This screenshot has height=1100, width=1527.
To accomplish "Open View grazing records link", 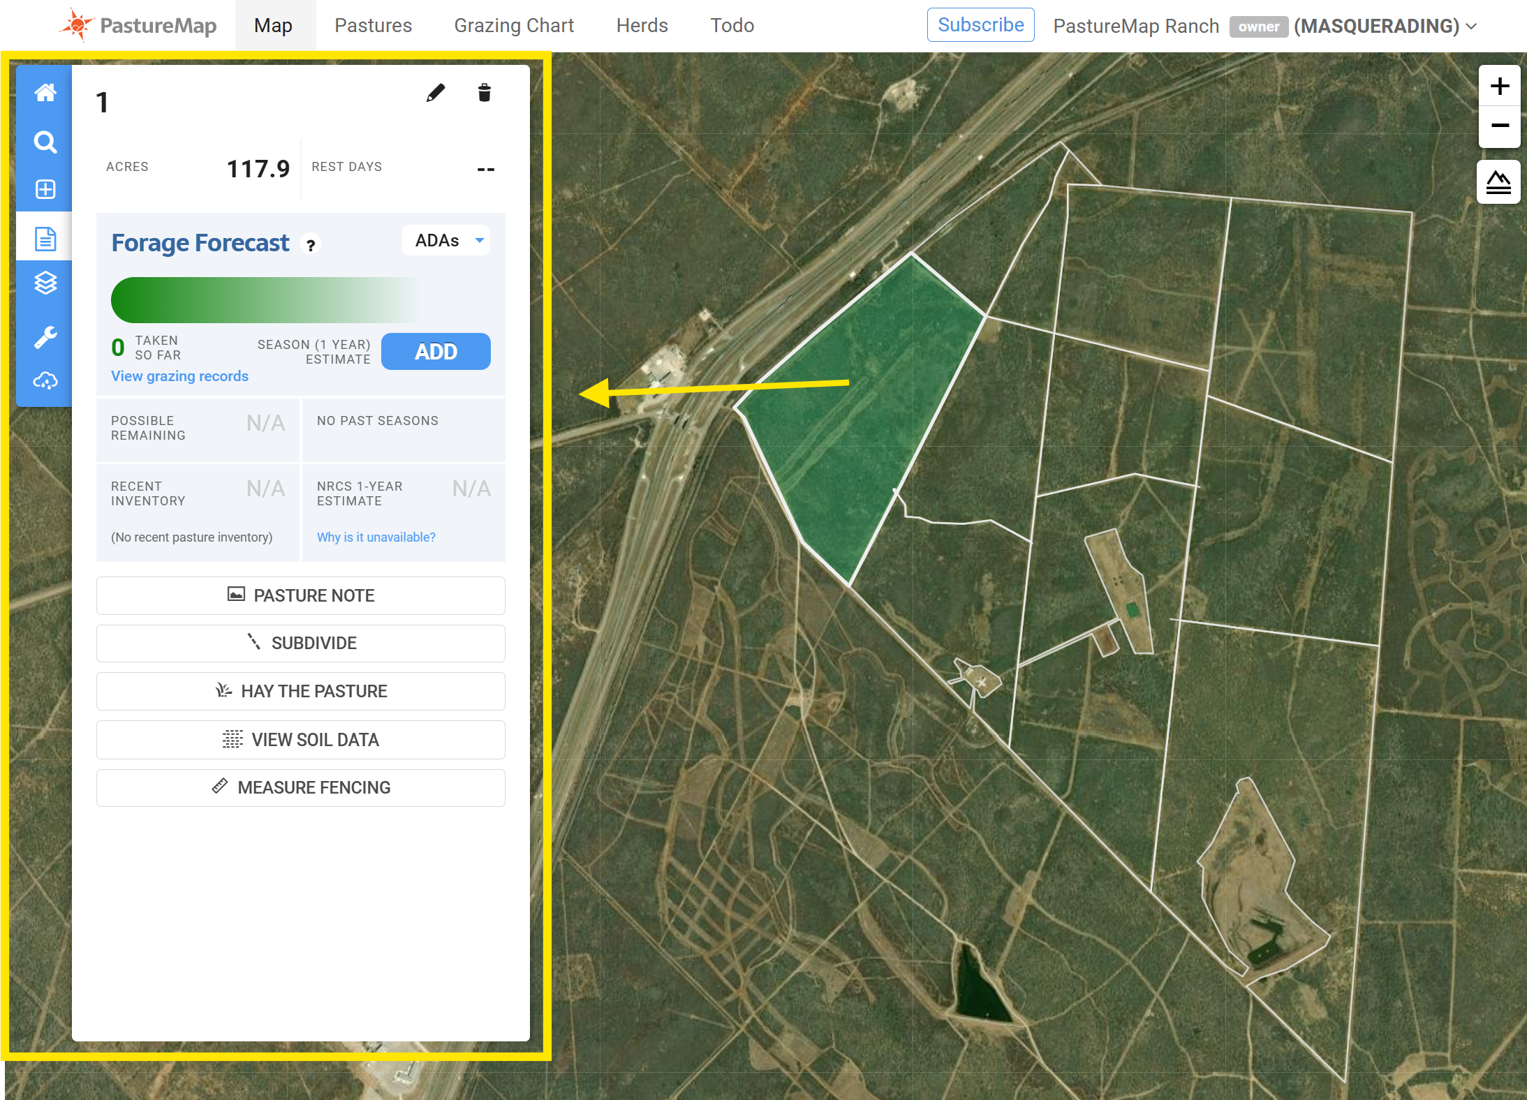I will pyautogui.click(x=179, y=376).
